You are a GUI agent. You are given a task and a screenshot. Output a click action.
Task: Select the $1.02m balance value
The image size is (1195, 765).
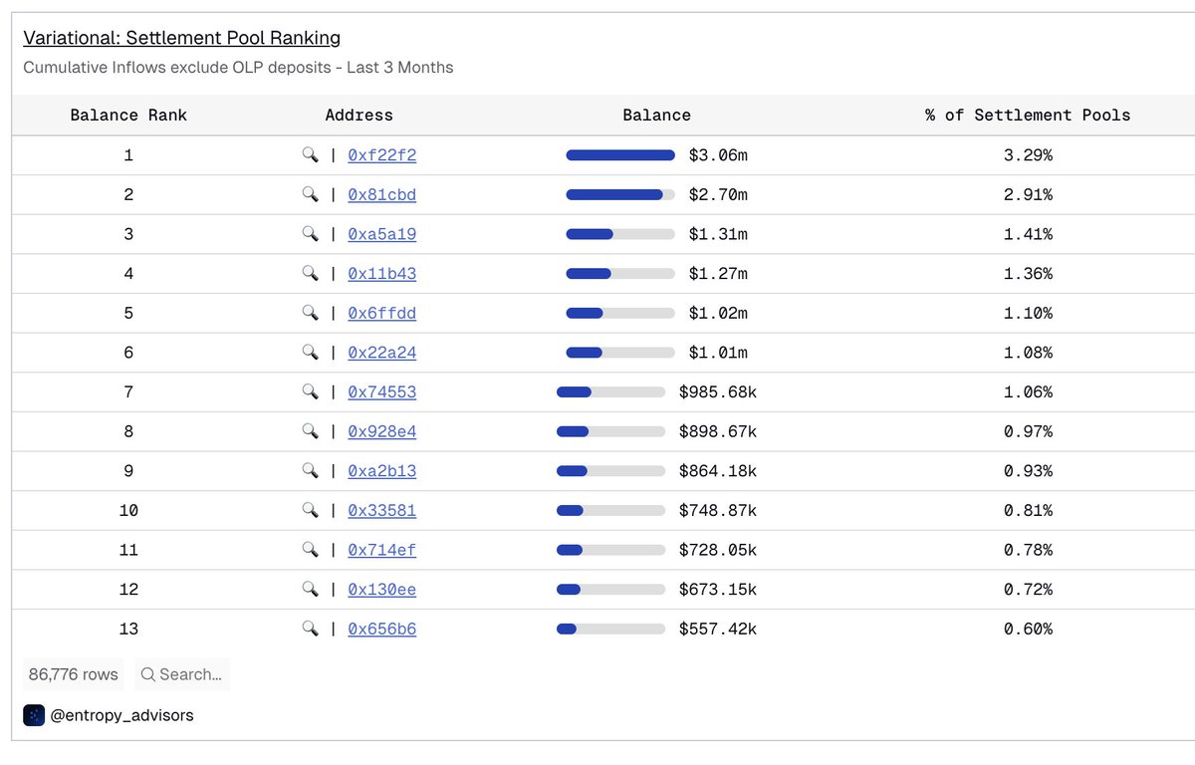click(718, 313)
